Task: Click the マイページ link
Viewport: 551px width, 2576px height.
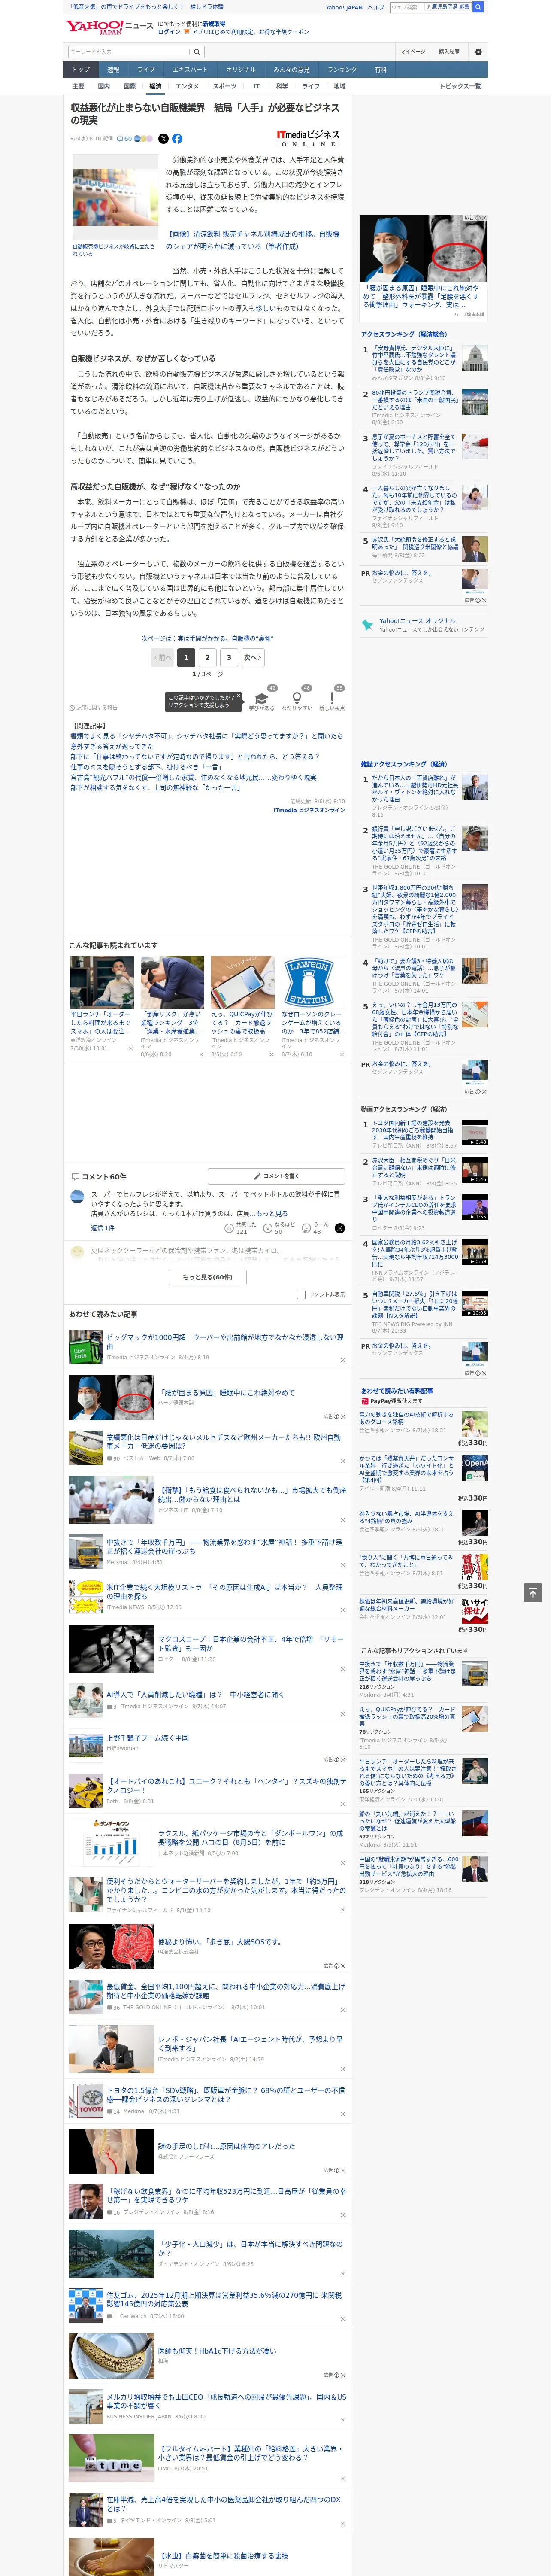Action: [x=413, y=52]
